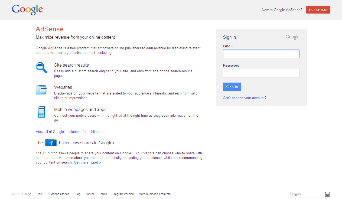The width and height of the screenshot is (342, 199).
Task: Open the Program Policies footer link
Action: 123,194
